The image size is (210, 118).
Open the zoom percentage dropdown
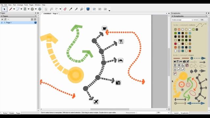coord(168,113)
